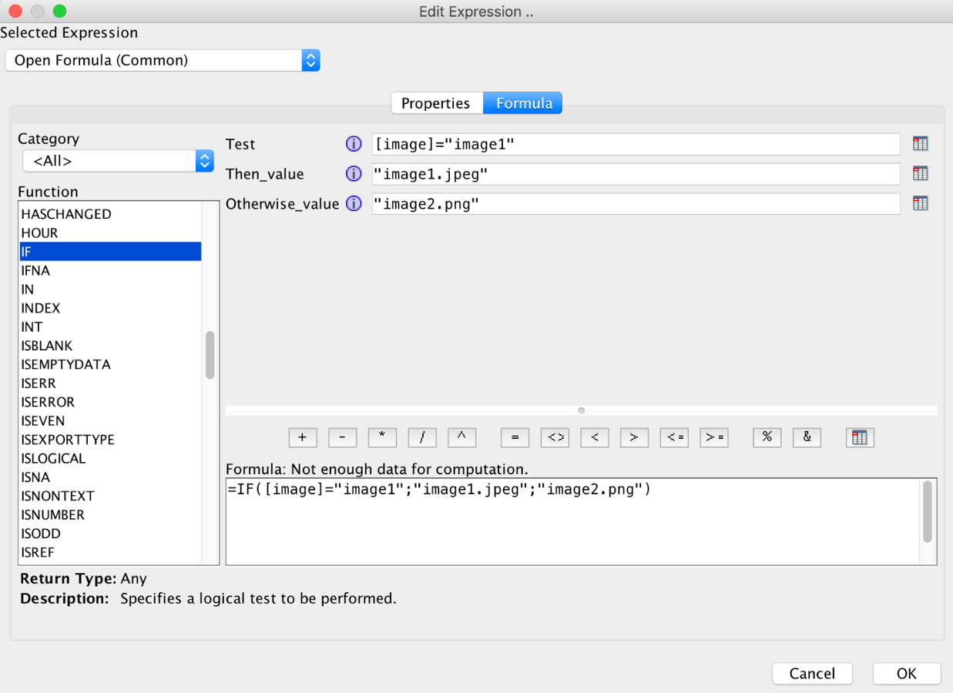Open field selector for Then_value parameter
Image resolution: width=953 pixels, height=693 pixels.
[x=920, y=174]
